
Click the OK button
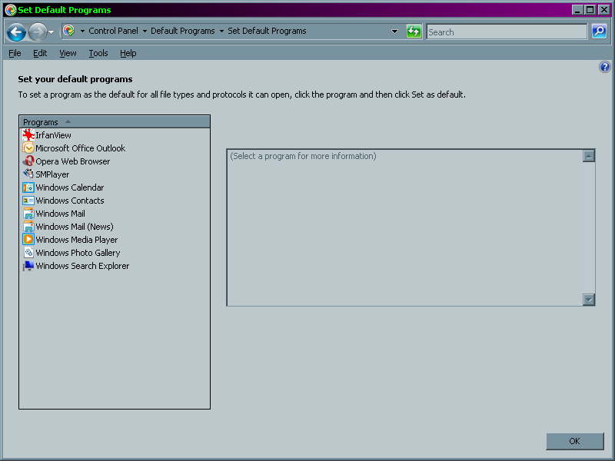(x=575, y=441)
